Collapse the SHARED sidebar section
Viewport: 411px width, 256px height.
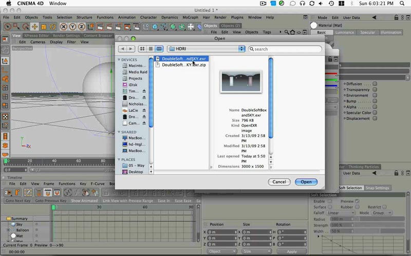(119, 132)
